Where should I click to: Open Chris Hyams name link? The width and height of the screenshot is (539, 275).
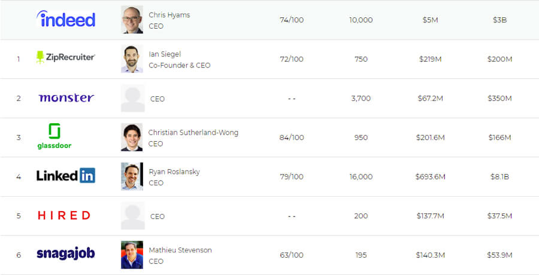(169, 15)
